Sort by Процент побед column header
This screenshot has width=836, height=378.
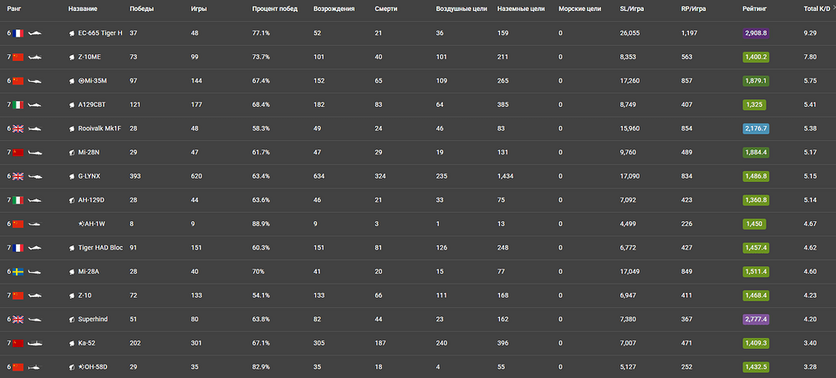pos(274,9)
